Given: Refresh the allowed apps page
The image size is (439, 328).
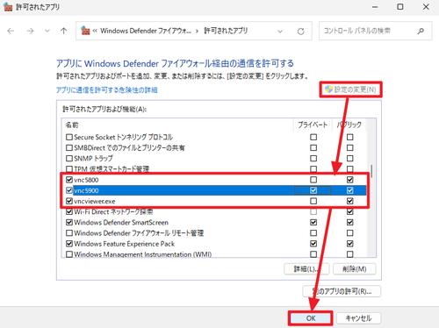Looking at the screenshot, I should pyautogui.click(x=300, y=32).
